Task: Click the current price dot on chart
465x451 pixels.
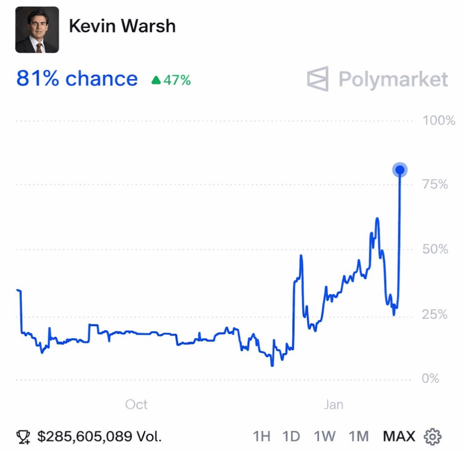Action: coord(400,170)
